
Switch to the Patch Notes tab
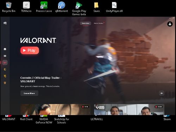coord(99,23)
